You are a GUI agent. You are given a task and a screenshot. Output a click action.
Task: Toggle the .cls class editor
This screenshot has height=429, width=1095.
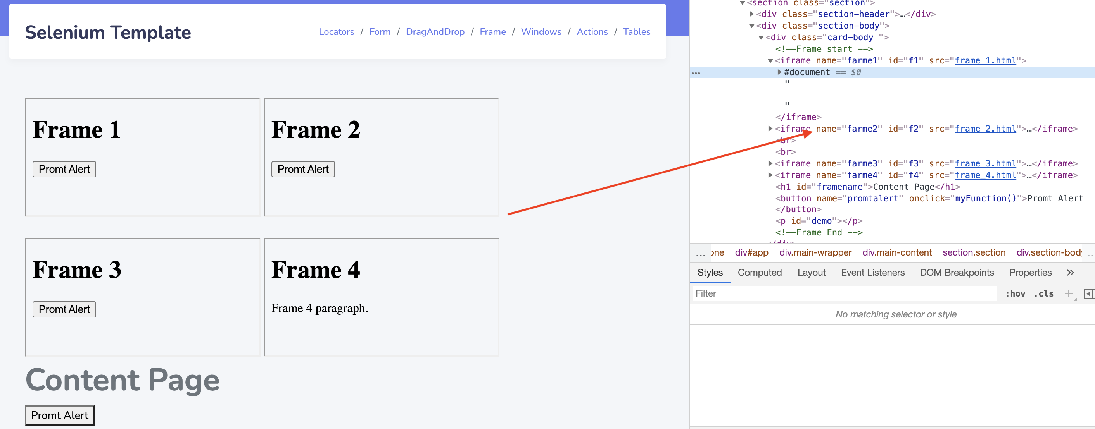[x=1043, y=293]
